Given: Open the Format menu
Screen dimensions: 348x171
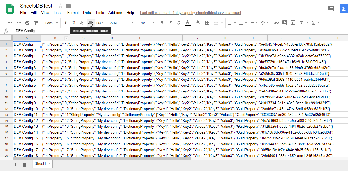Looking at the screenshot, I should click(73, 13).
